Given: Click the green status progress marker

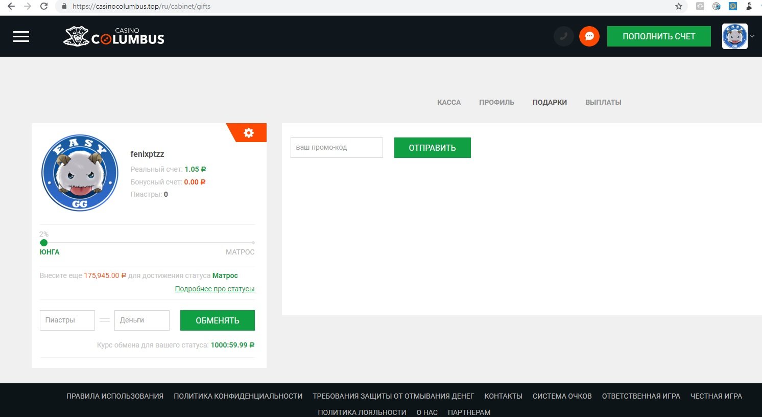Looking at the screenshot, I should (44, 243).
